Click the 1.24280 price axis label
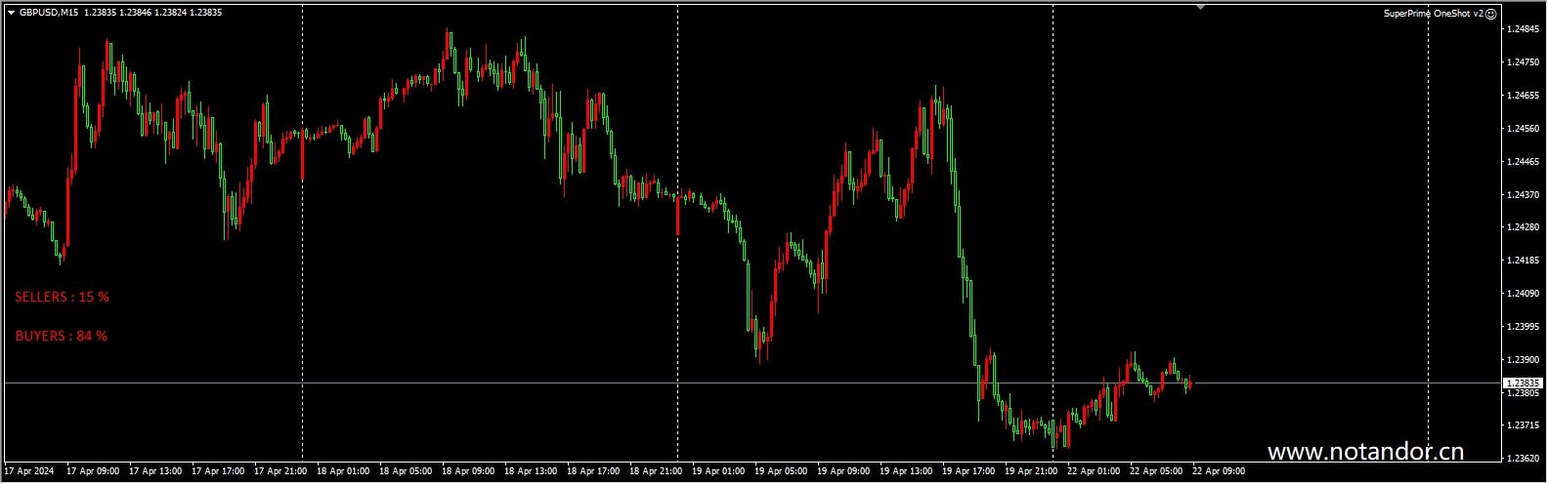 (1523, 227)
